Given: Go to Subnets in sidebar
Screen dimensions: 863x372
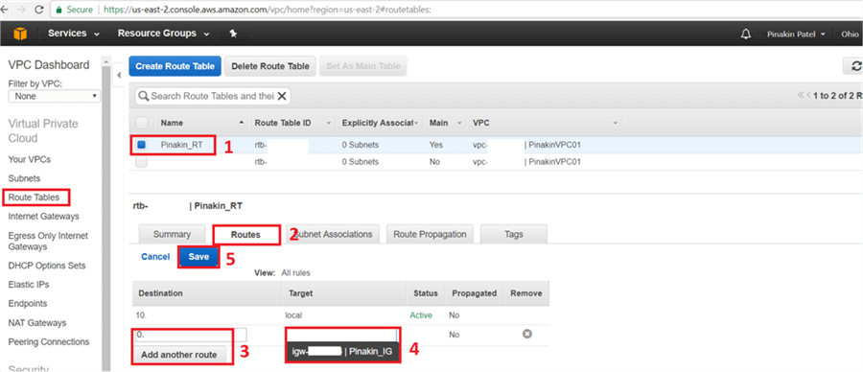Looking at the screenshot, I should click(x=24, y=178).
